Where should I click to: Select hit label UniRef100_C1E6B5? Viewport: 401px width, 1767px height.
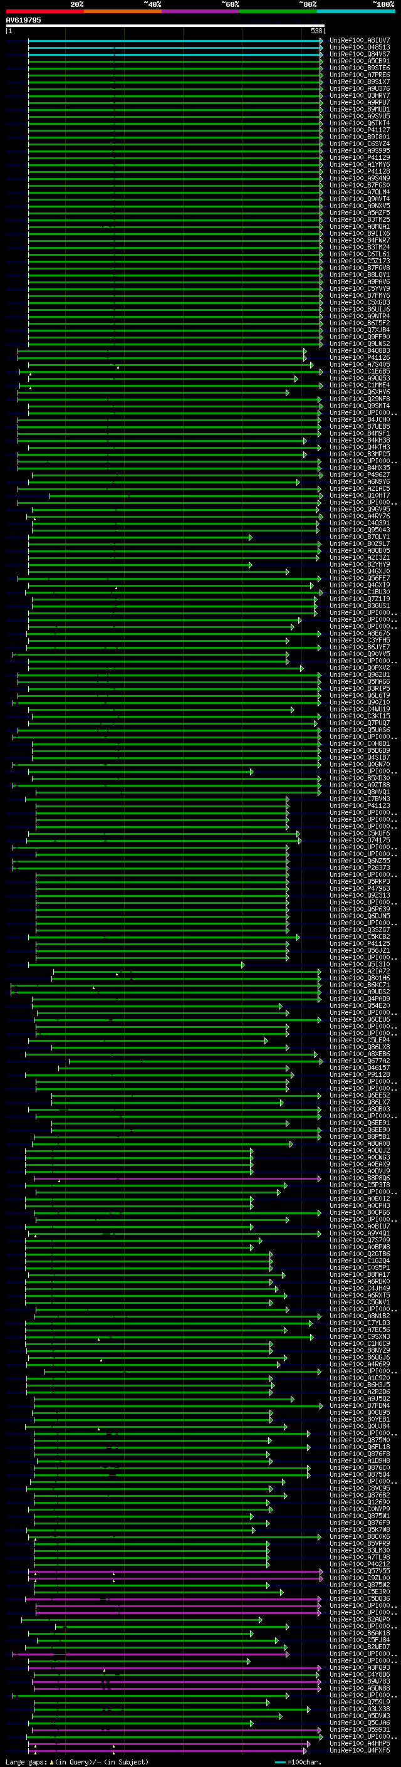tap(360, 371)
